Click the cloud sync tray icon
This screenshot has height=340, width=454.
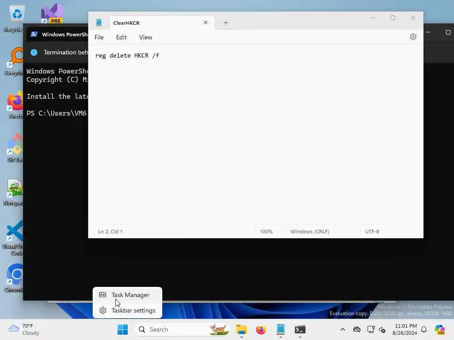[357, 329]
